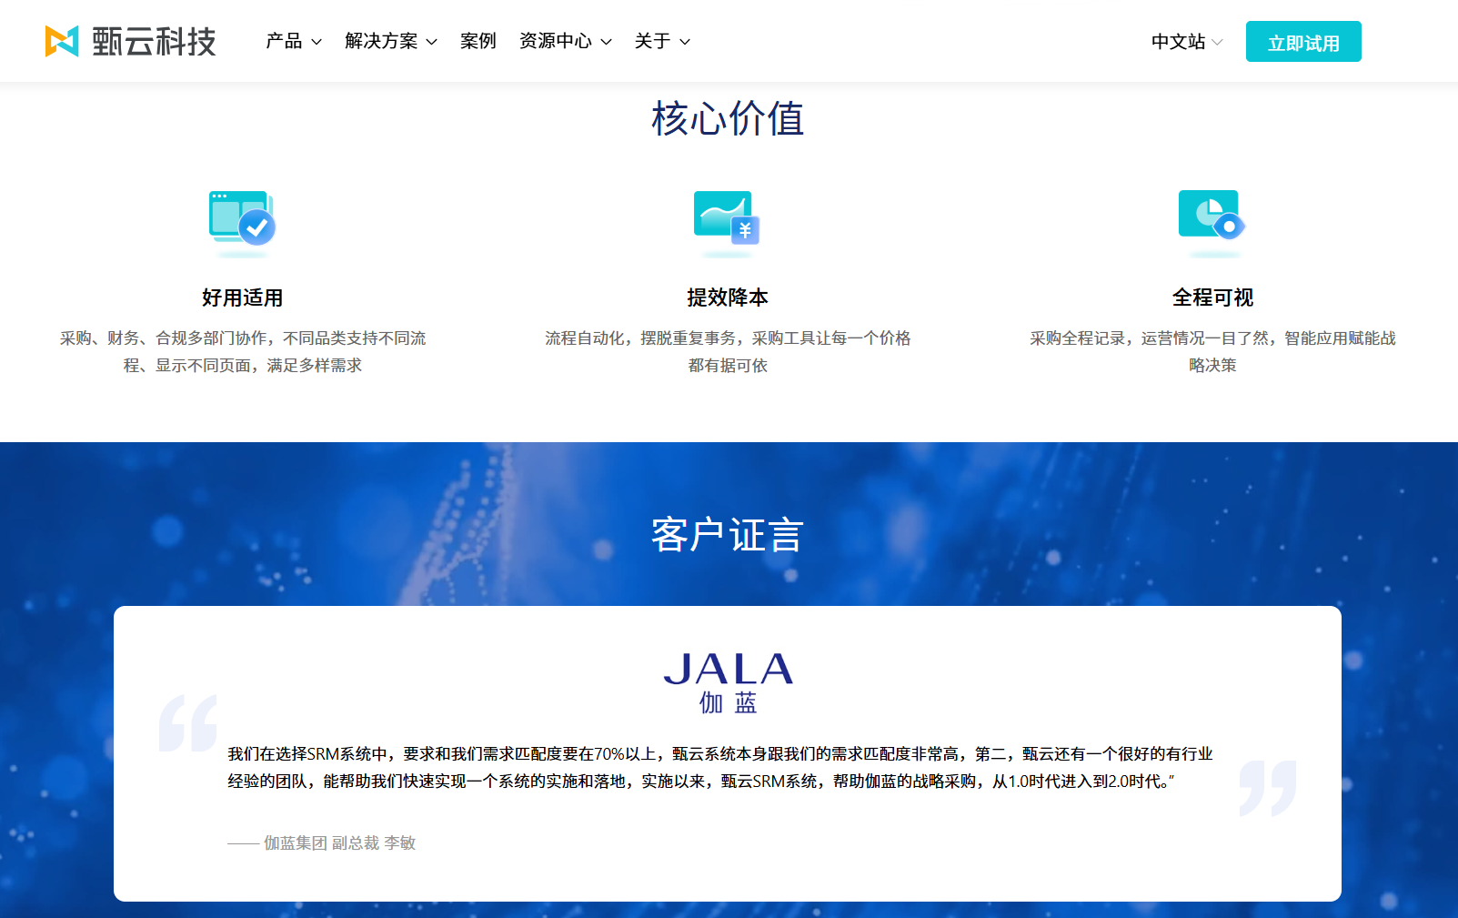Screen dimensions: 1458x918
Task: Expand the 关于 dropdown chevron
Action: 685,42
